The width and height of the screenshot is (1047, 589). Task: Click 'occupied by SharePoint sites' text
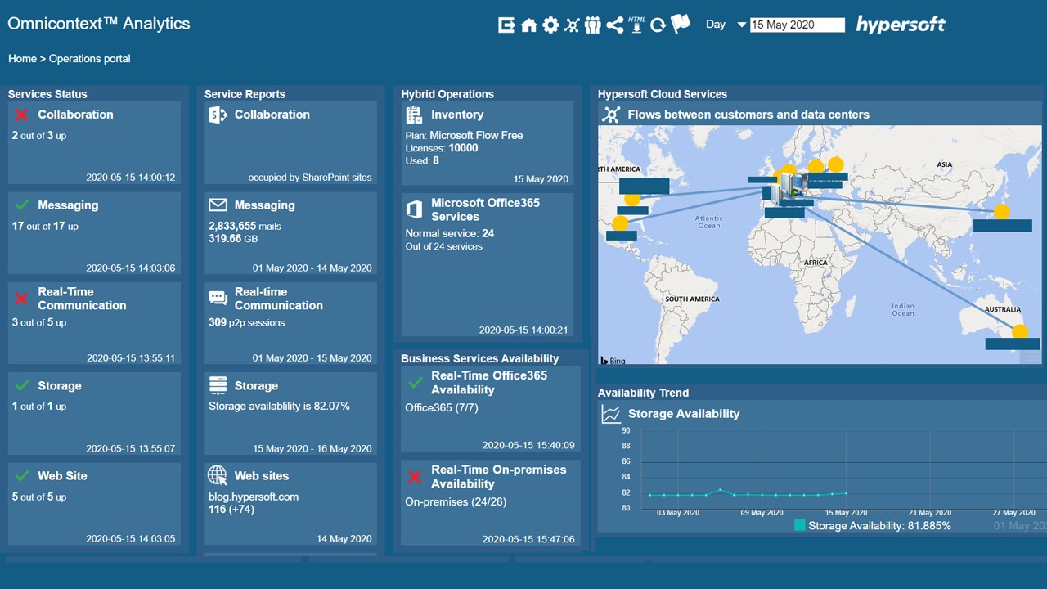pyautogui.click(x=310, y=178)
